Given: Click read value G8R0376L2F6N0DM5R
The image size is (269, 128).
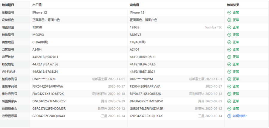Looking at the screenshot, I should [x=146, y=109].
